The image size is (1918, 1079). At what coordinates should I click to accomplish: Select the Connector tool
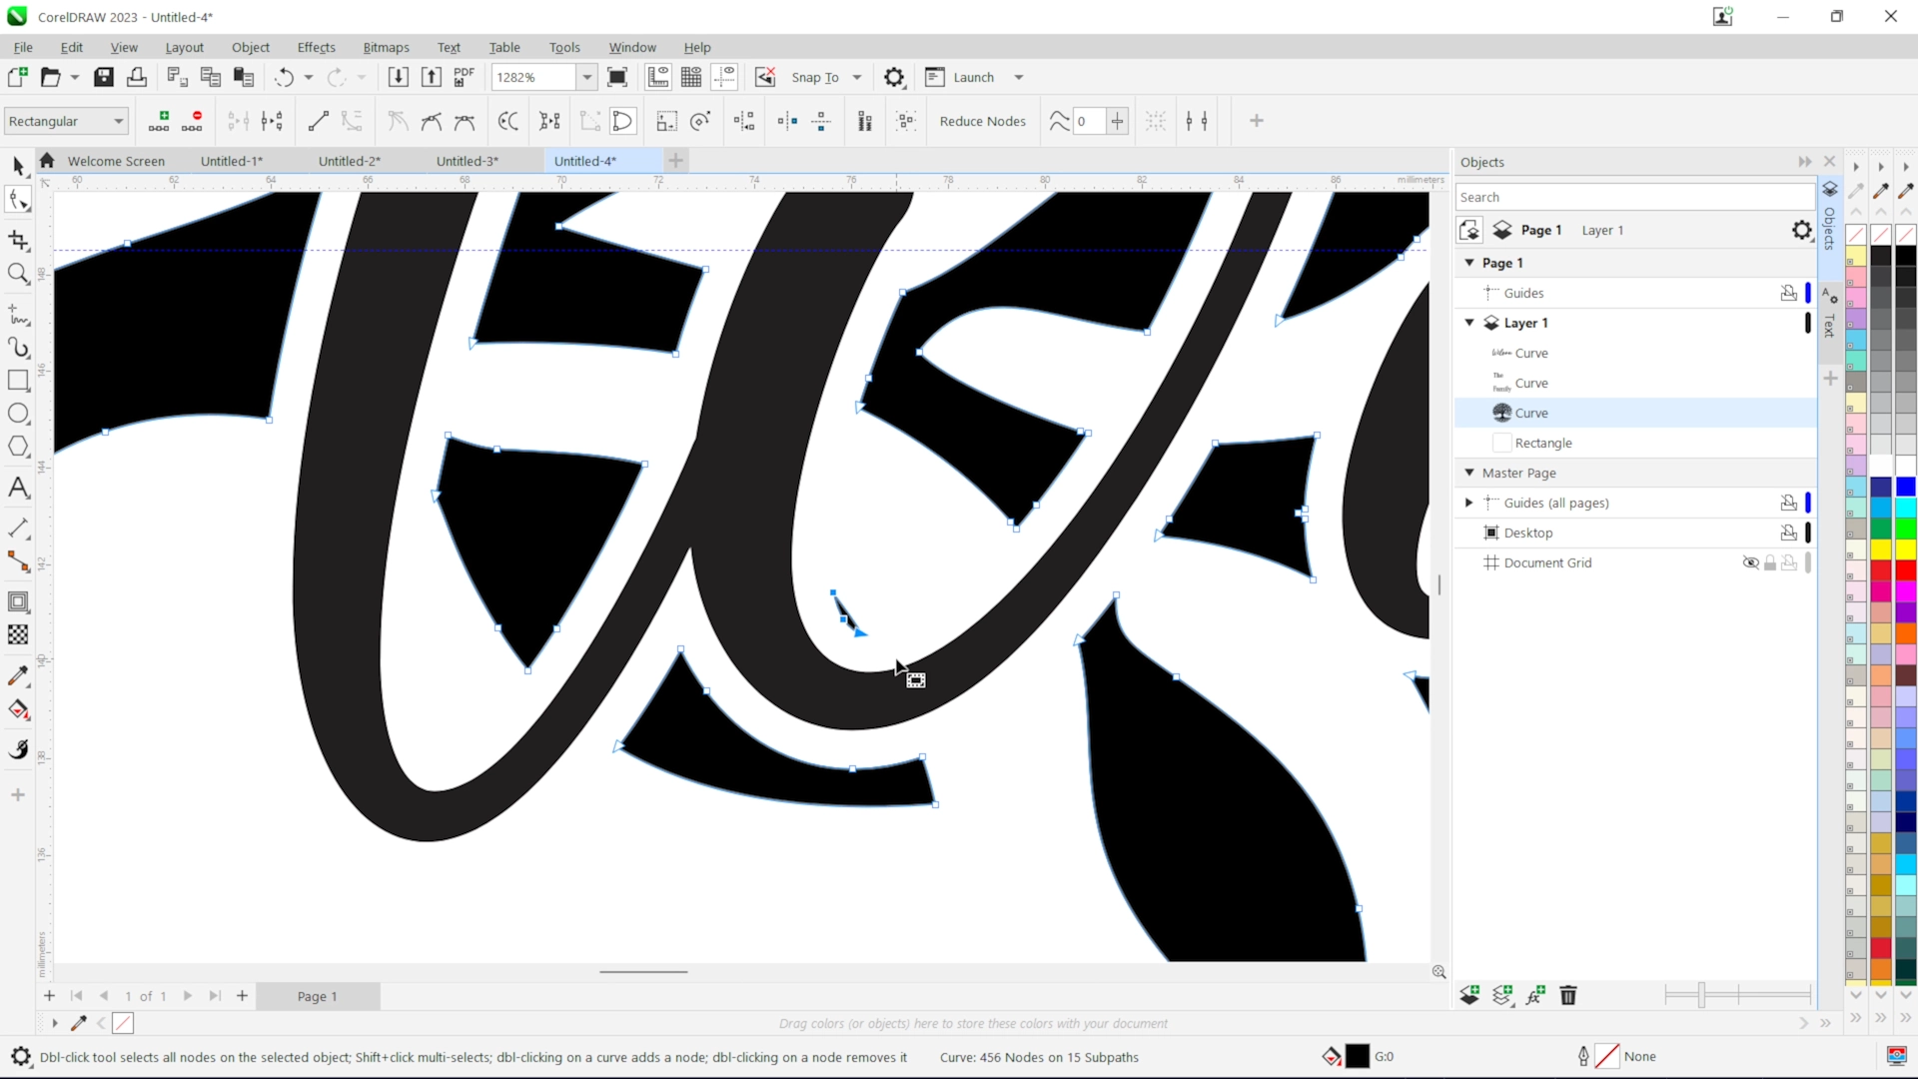click(x=18, y=561)
